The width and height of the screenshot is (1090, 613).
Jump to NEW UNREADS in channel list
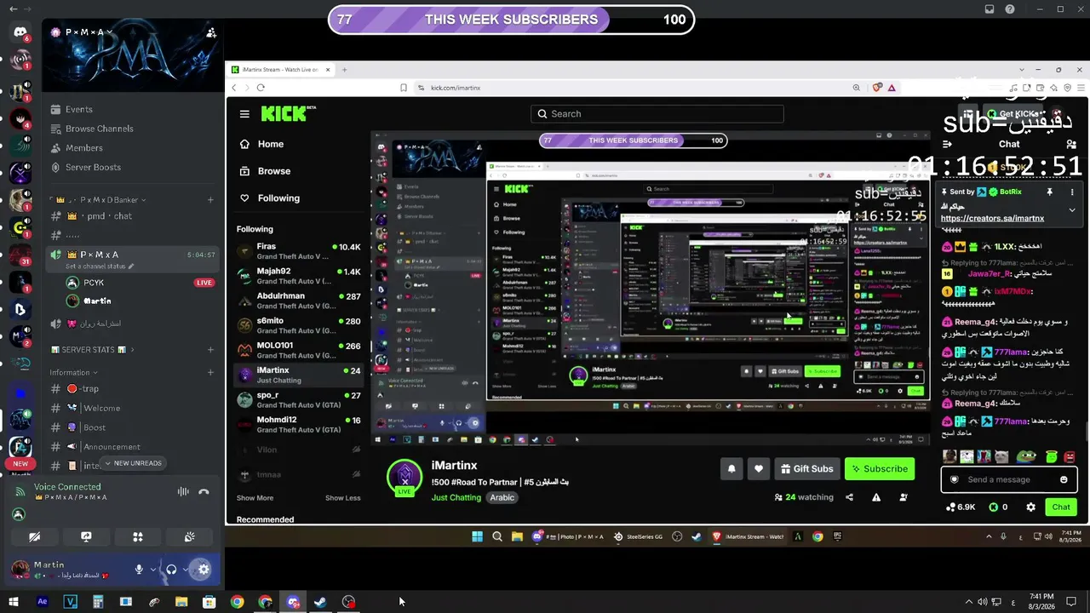pyautogui.click(x=133, y=463)
